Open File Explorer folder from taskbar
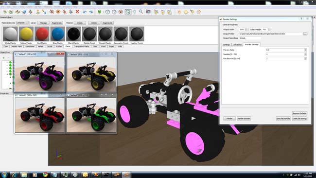The height and width of the screenshot is (178, 316). [24, 175]
